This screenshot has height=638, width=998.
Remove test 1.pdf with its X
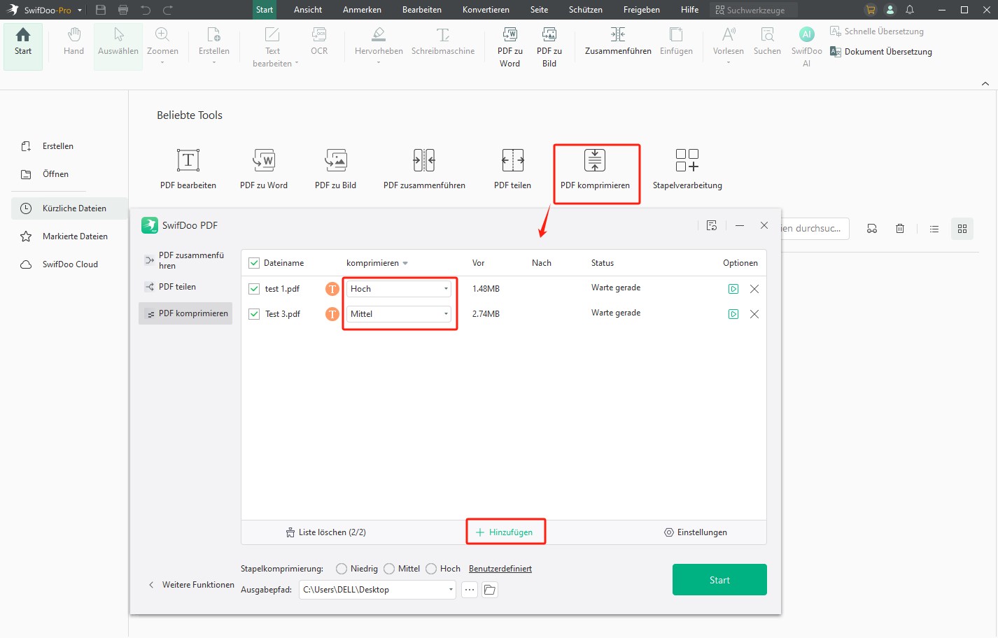[754, 289]
